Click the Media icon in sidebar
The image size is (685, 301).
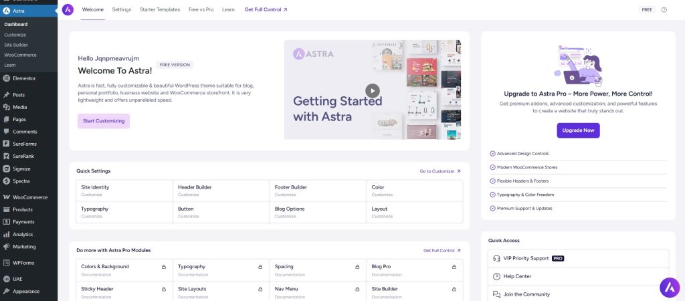[x=6, y=107]
